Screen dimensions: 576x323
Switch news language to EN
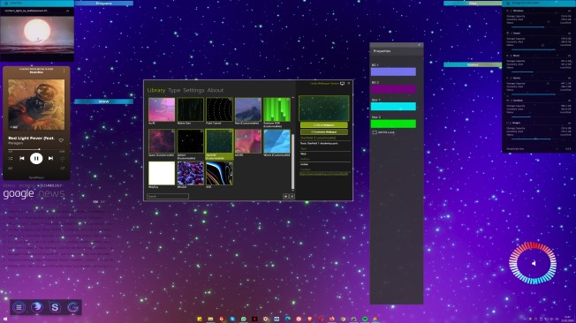95,202
